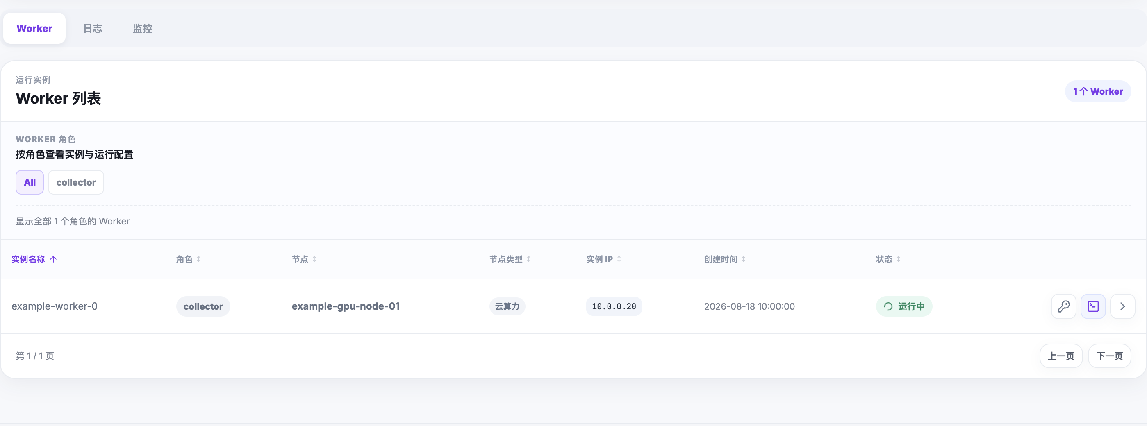
Task: Switch to the Worker tab
Action: [x=34, y=29]
